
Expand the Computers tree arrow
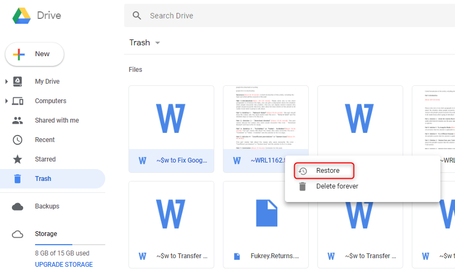tap(6, 101)
